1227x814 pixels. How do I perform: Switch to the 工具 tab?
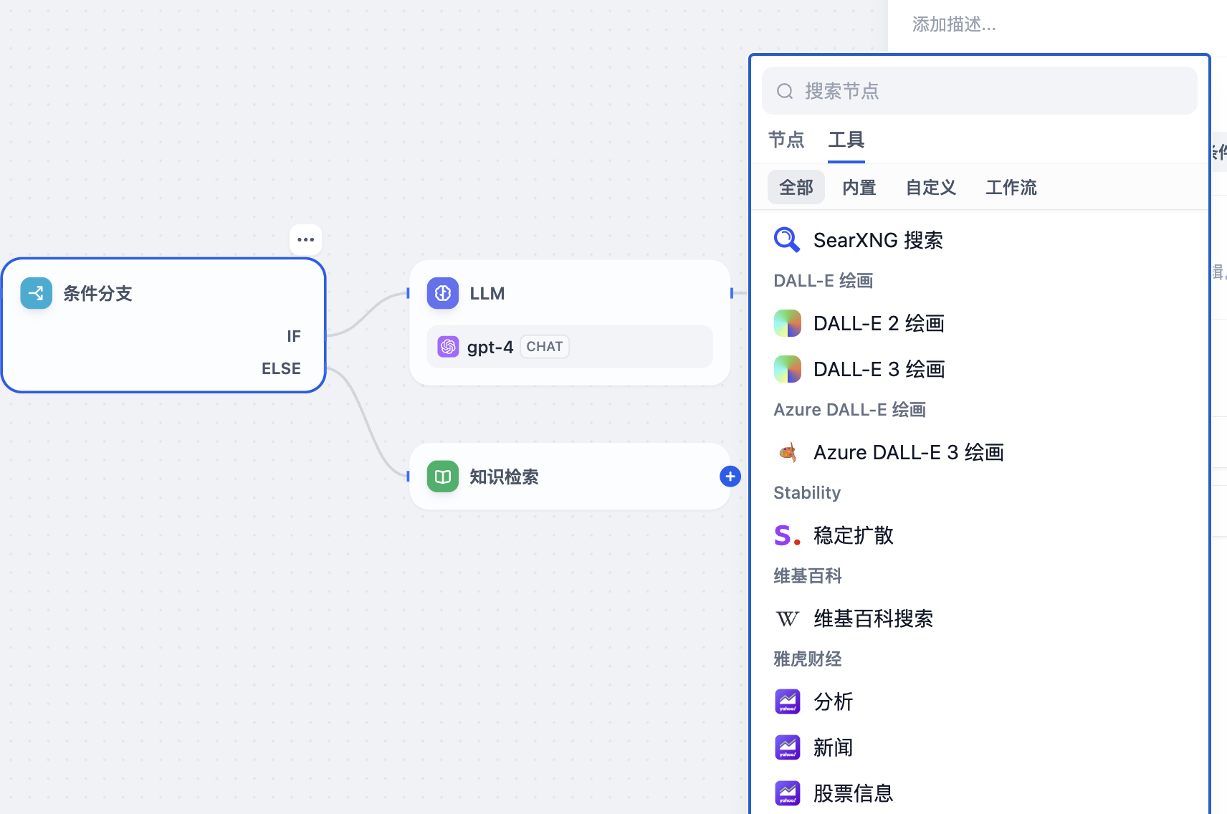846,140
